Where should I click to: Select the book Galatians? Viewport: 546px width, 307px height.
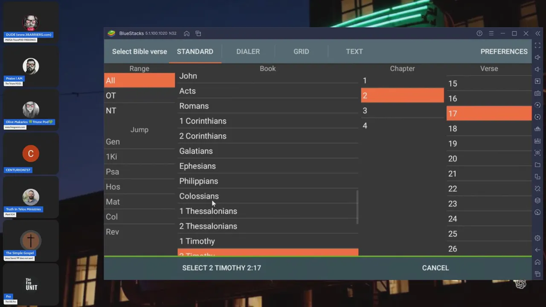point(268,151)
